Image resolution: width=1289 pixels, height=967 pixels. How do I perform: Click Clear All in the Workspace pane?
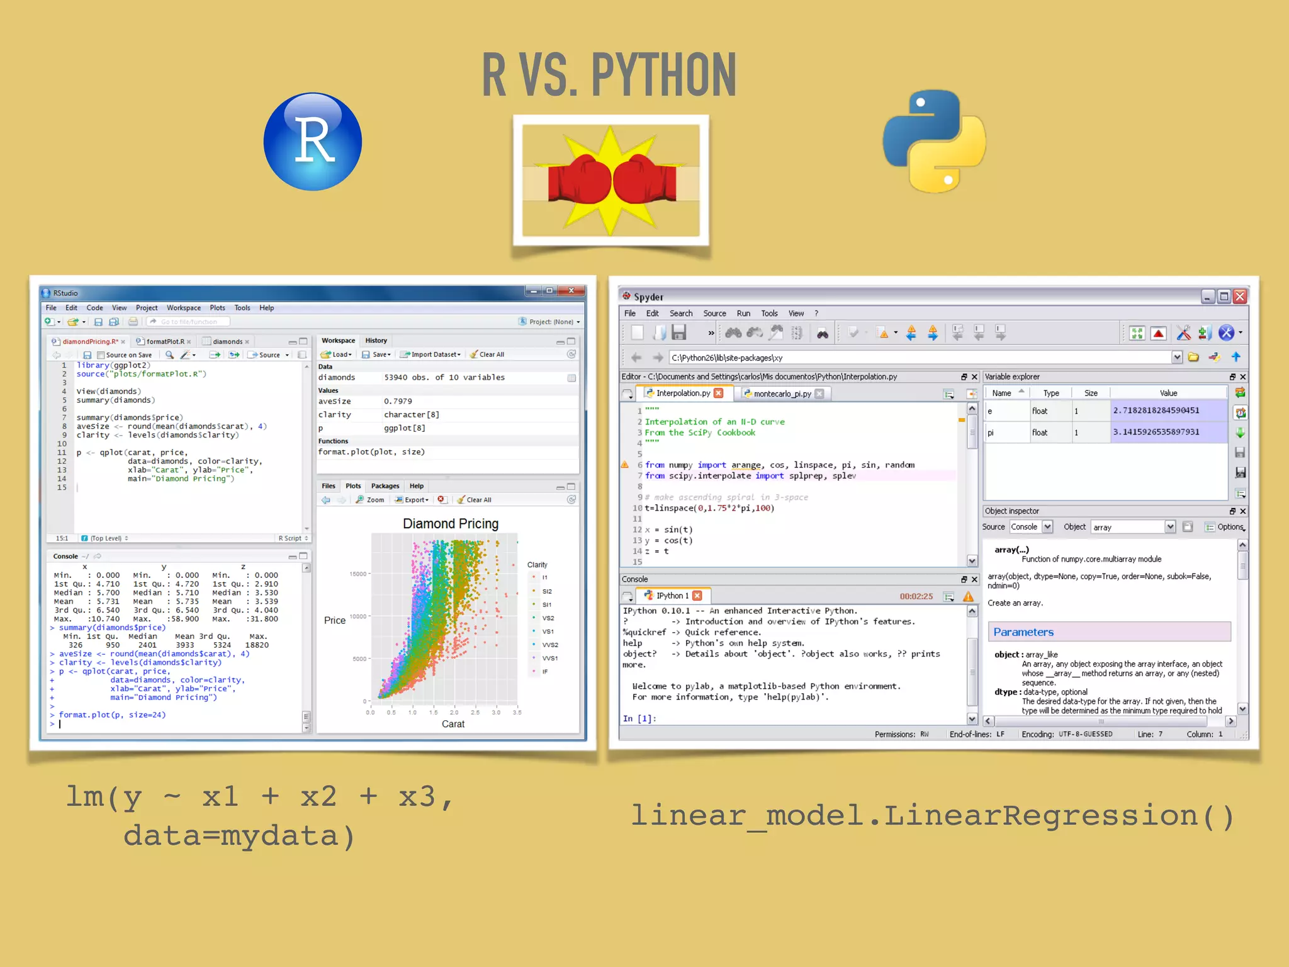(x=487, y=354)
